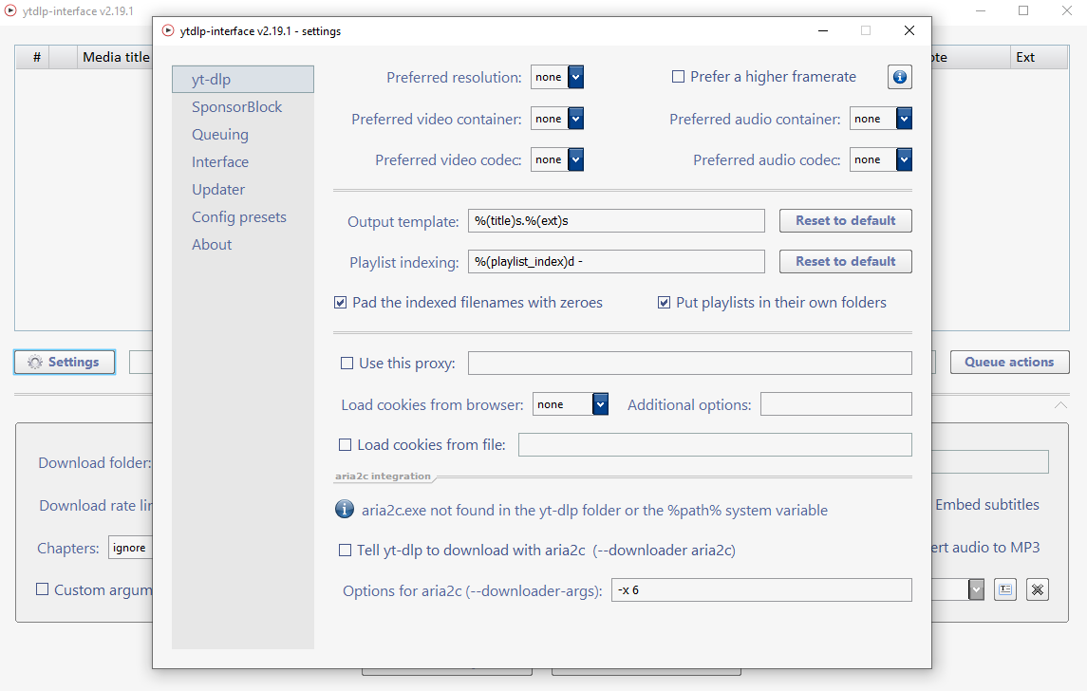1087x691 pixels.
Task: Select the yt-dlp settings category
Action: point(243,79)
